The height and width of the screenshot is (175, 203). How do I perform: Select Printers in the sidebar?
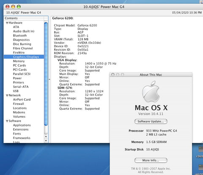tap(19, 82)
